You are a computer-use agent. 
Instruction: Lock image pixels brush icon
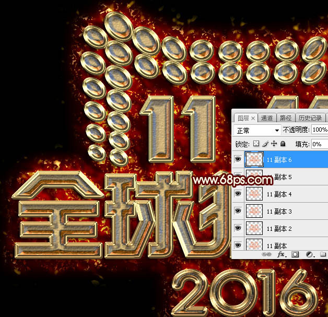(265, 144)
